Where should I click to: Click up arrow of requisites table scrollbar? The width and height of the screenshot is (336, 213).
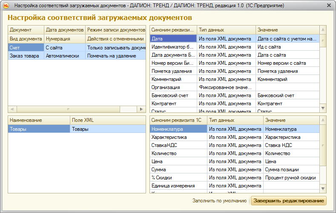323,30
